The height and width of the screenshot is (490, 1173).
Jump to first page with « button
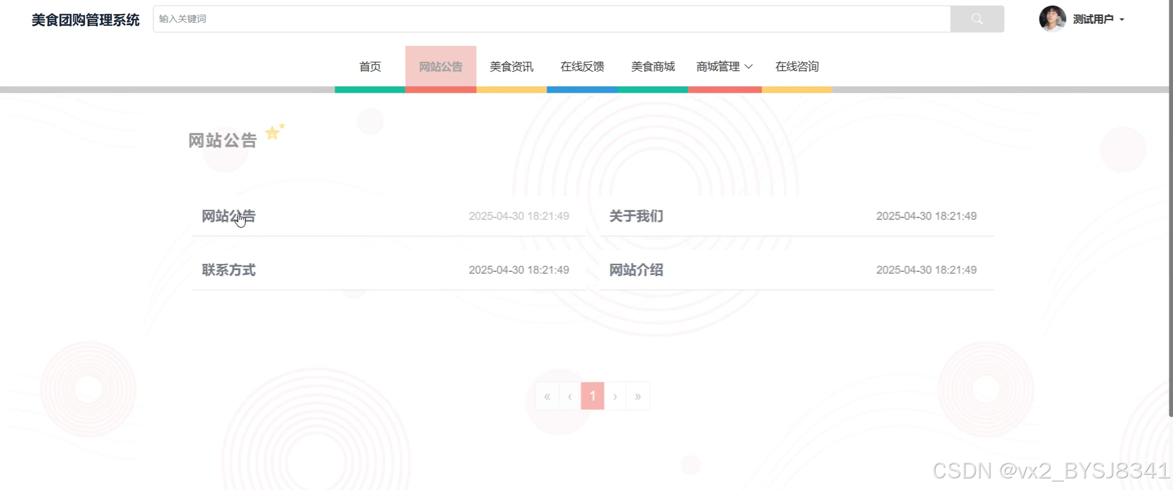coord(547,397)
